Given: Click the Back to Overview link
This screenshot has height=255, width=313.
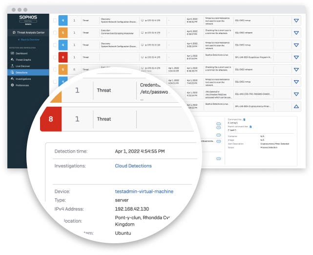Looking at the screenshot, I should 29,40.
